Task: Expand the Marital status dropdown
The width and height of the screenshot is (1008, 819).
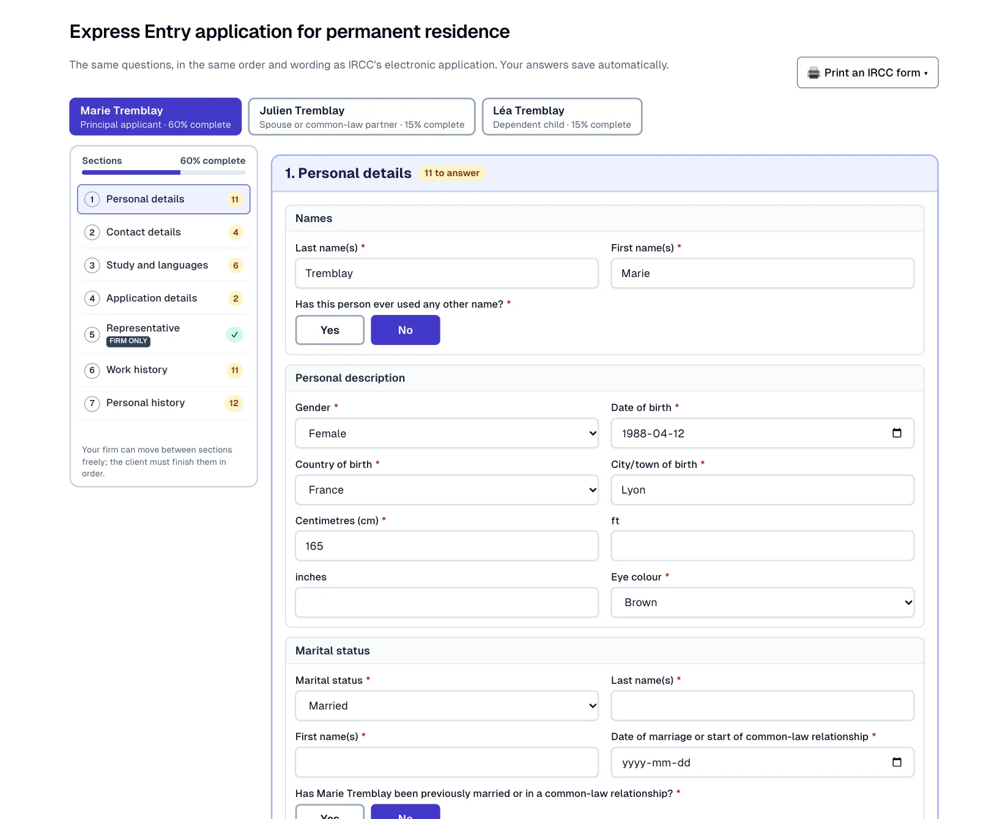Action: click(x=447, y=706)
